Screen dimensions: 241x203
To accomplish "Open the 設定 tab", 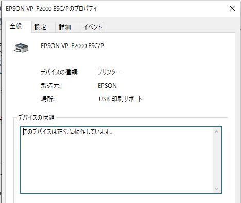I will pyautogui.click(x=43, y=27).
